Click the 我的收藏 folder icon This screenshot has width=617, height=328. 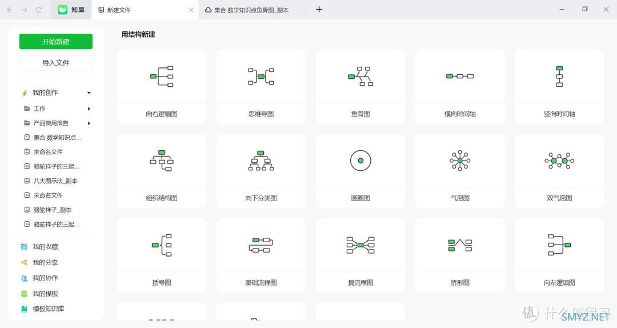click(x=24, y=246)
